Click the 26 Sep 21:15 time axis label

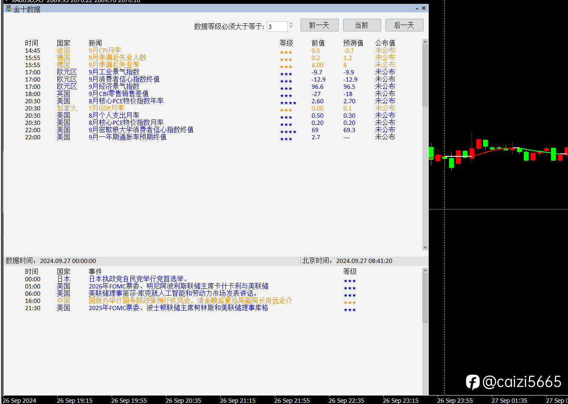pos(238,401)
